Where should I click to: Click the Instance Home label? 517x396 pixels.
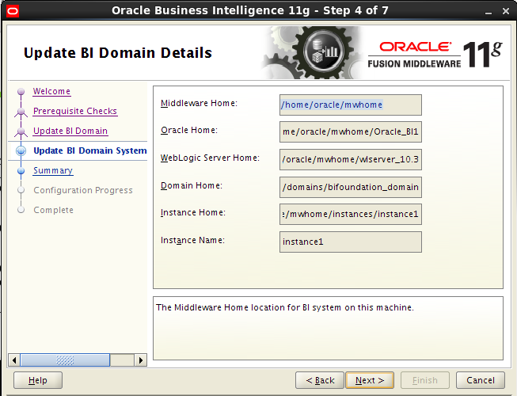click(x=193, y=213)
